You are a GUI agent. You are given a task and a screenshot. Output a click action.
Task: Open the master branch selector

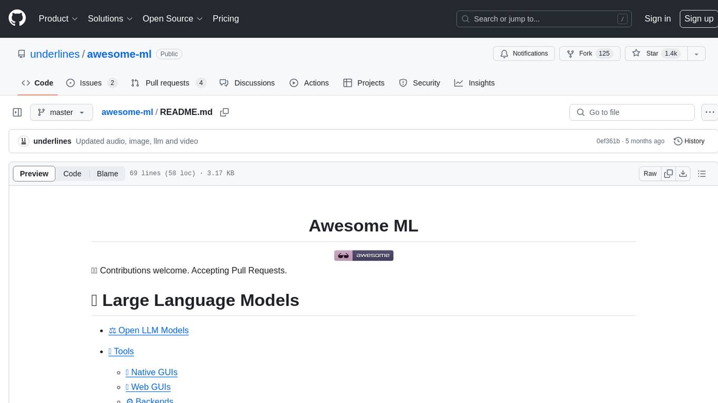pyautogui.click(x=61, y=112)
